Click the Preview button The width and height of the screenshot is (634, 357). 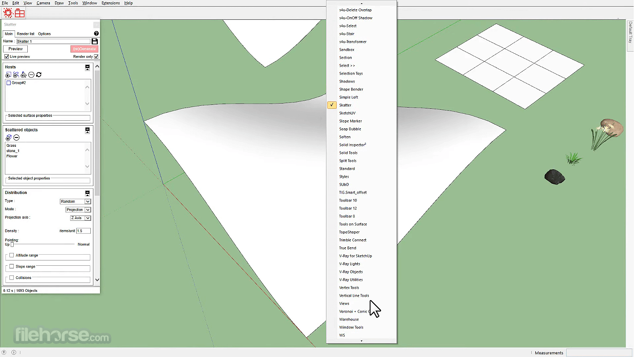coord(15,49)
